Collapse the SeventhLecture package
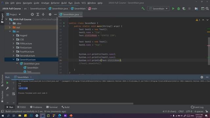 [13, 60]
